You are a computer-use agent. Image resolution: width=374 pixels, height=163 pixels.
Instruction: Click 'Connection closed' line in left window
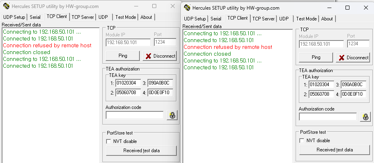27,52
